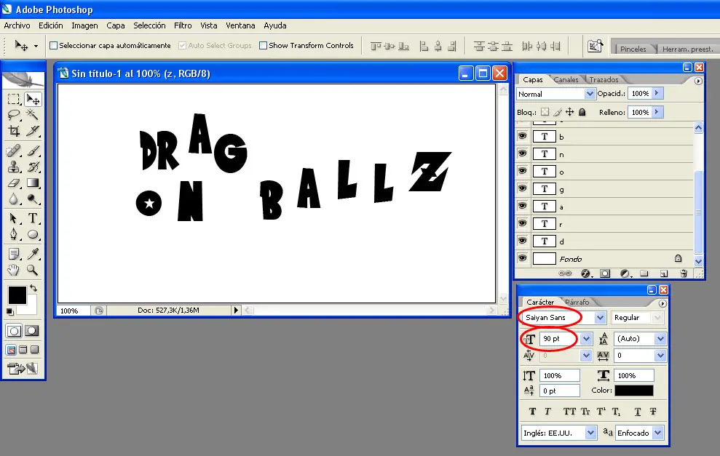Select the Clone Stamp tool

14,167
